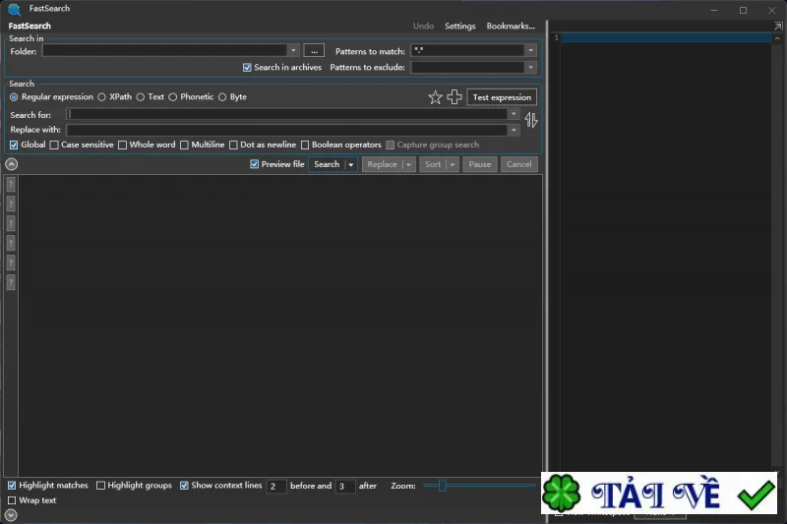Image resolution: width=787 pixels, height=524 pixels.
Task: Open the Folder dropdown list
Action: coord(293,51)
